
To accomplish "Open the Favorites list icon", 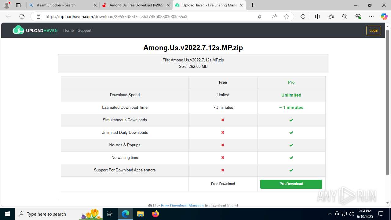I will click(331, 16).
